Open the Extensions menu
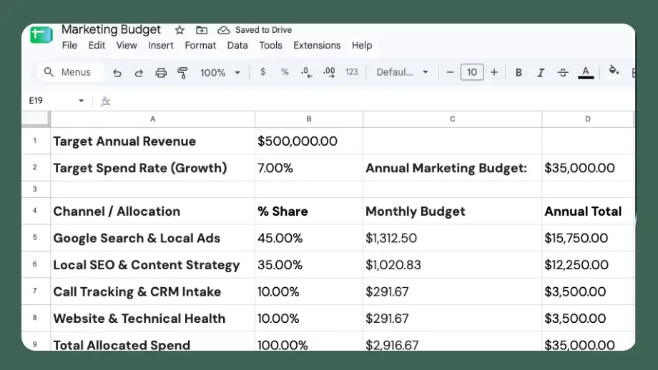658x370 pixels. point(317,45)
